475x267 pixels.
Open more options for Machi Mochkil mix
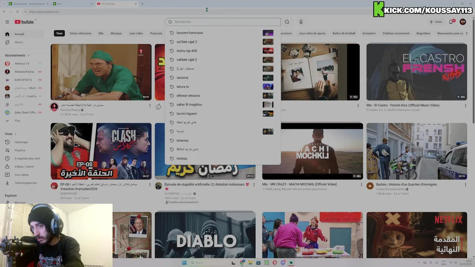(x=361, y=185)
